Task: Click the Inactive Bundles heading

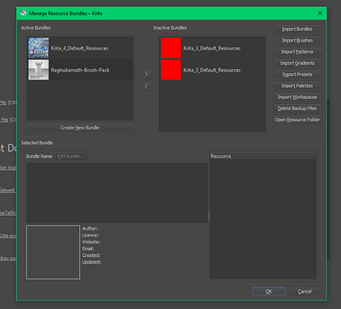Action: click(x=170, y=28)
